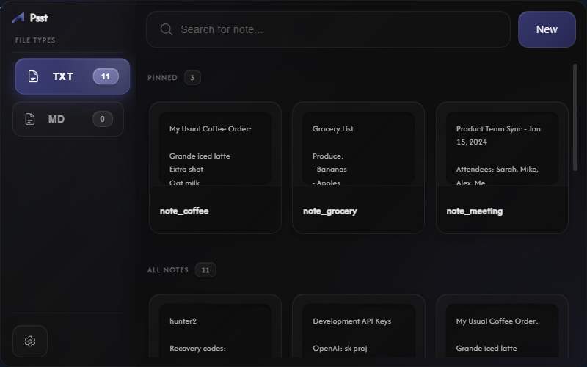Click the MD file document icon
The height and width of the screenshot is (367, 587).
click(x=30, y=119)
